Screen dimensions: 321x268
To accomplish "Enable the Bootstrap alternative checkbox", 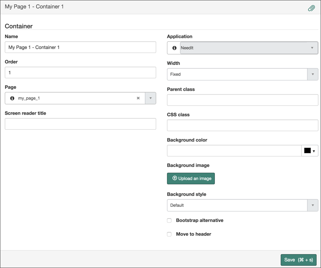I will point(169,220).
